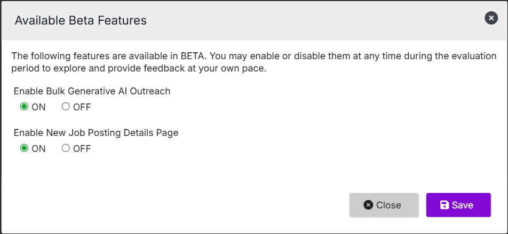Click the OFF label under New Job Posting Details
508x234 pixels.
tap(82, 149)
